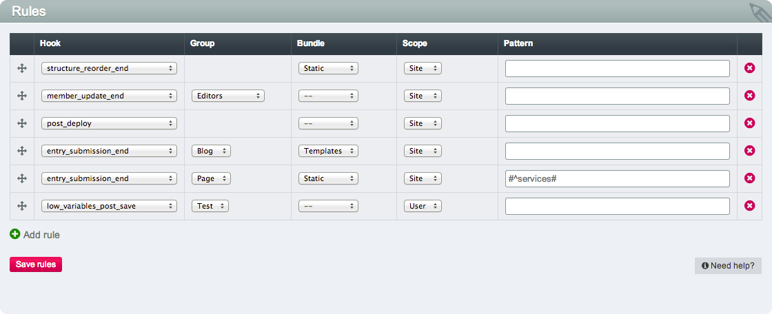Image resolution: width=772 pixels, height=314 pixels.
Task: Remove the rule with #^services# pattern
Action: click(750, 178)
